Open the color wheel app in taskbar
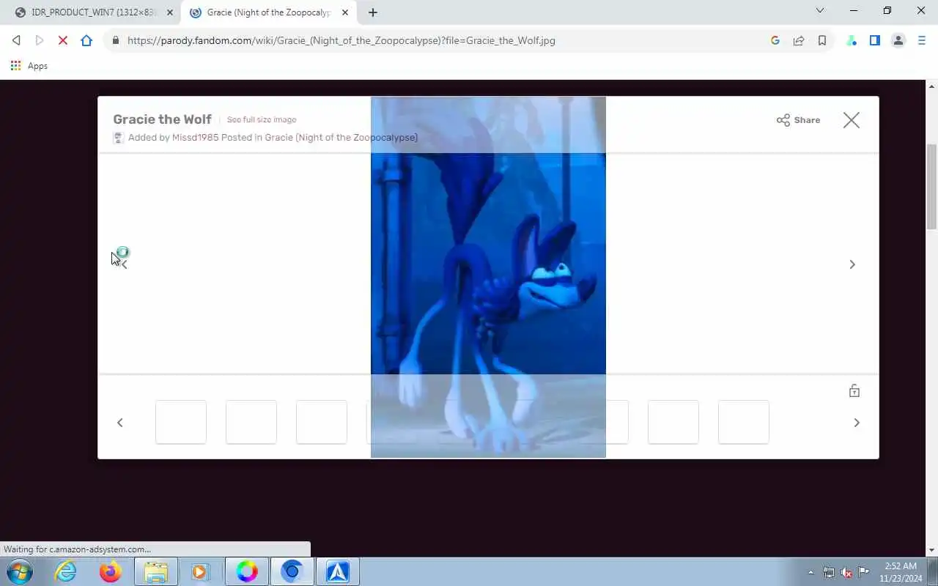Image resolution: width=938 pixels, height=586 pixels. [247, 571]
